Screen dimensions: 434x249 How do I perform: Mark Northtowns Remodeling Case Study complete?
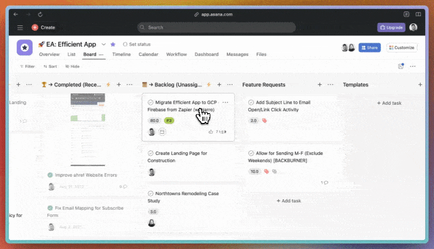click(x=151, y=193)
